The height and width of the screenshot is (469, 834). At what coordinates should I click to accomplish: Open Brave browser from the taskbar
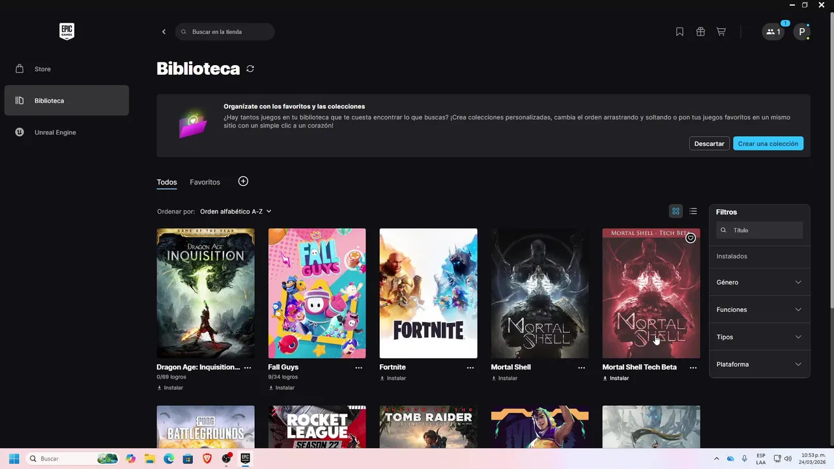tap(207, 459)
